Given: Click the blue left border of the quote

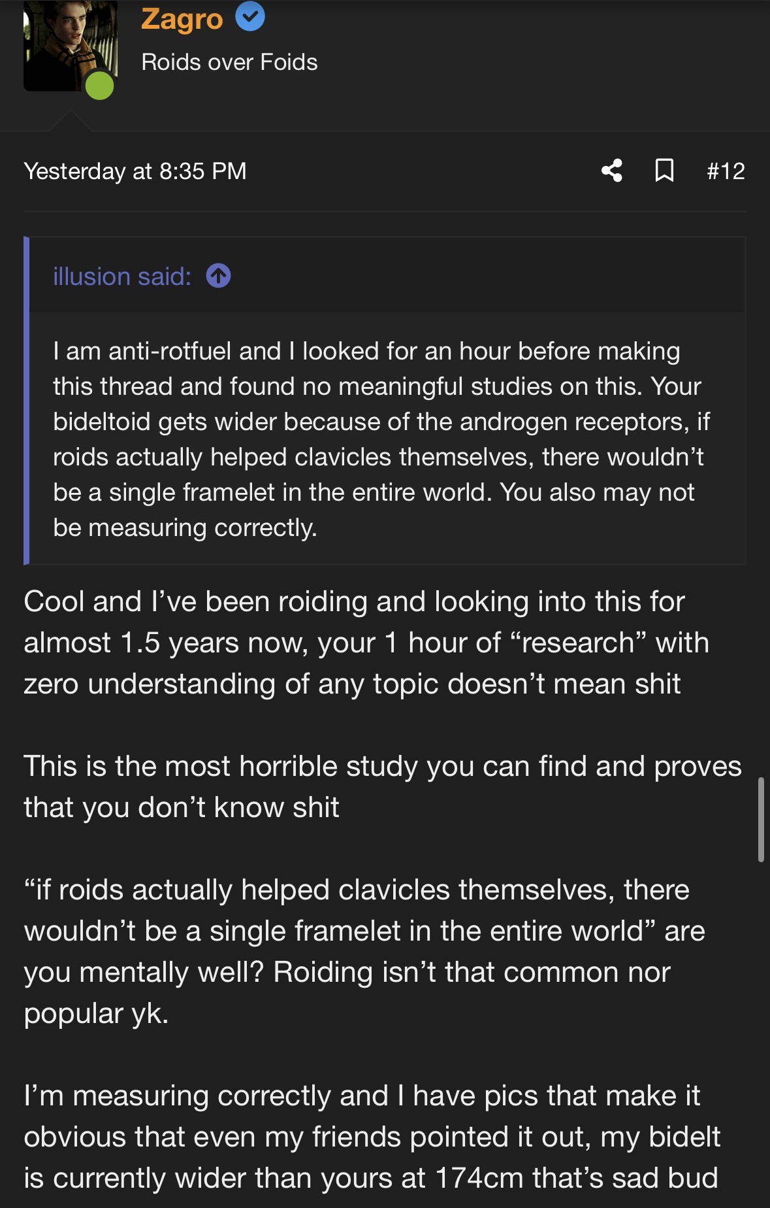Looking at the screenshot, I should (x=27, y=400).
